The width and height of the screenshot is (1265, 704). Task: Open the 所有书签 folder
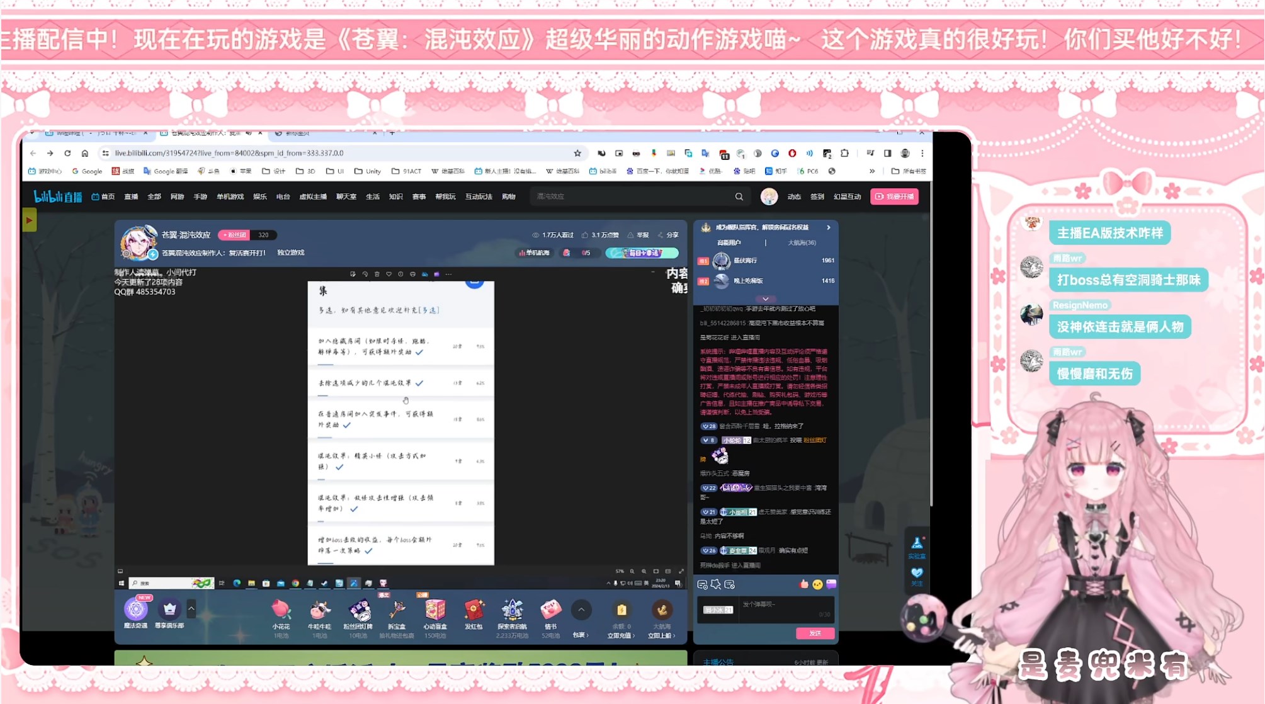pyautogui.click(x=909, y=171)
